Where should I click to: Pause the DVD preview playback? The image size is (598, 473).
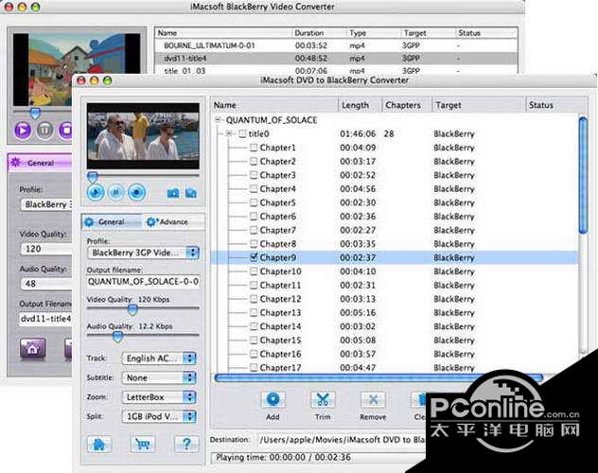pos(116,192)
